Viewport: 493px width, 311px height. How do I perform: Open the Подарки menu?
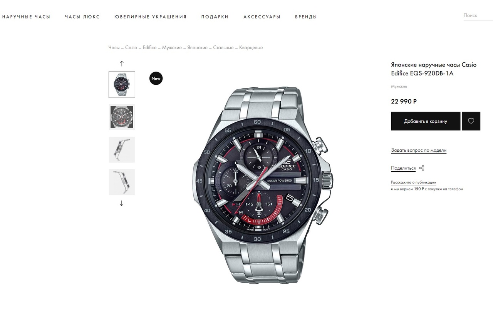(215, 17)
